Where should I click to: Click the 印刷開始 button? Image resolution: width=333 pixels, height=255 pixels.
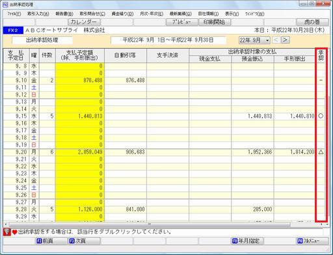click(214, 22)
